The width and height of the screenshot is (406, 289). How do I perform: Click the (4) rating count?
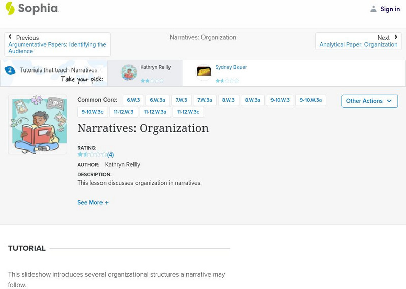[110, 155]
